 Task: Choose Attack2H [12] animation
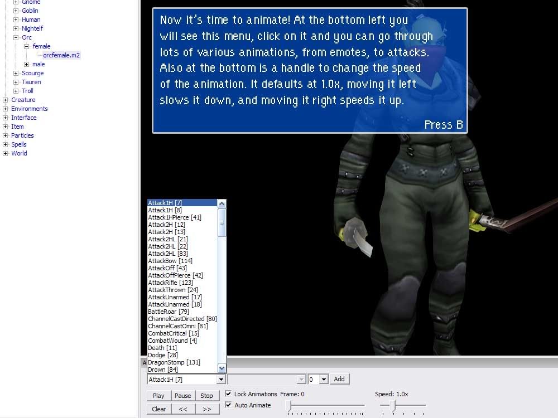pos(182,225)
